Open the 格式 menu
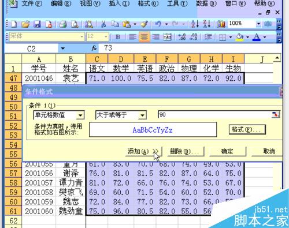This screenshot has height=228, width=289. click(x=148, y=3)
